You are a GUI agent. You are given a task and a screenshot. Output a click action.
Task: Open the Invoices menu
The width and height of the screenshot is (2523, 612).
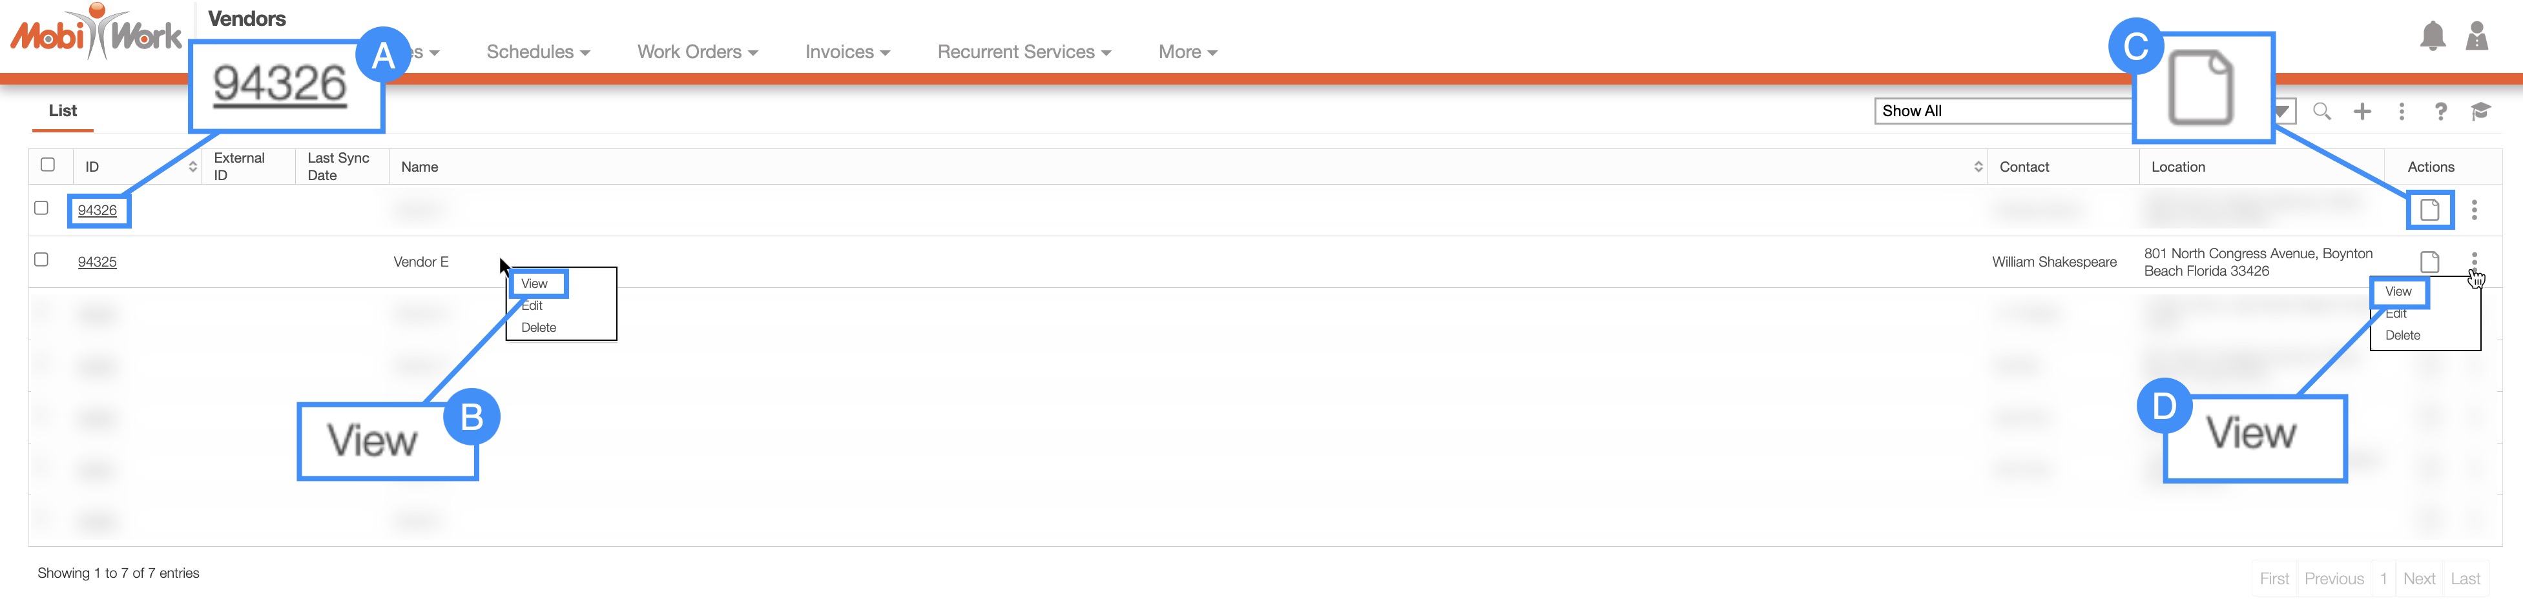pos(846,52)
